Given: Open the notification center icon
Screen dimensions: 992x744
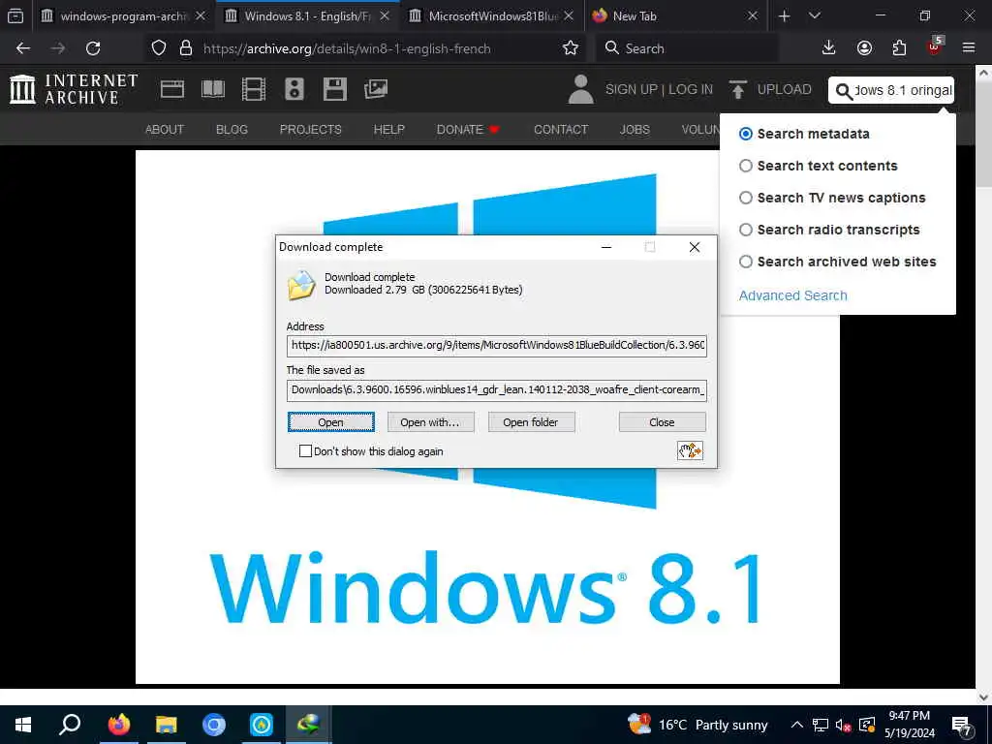Looking at the screenshot, I should (962, 726).
